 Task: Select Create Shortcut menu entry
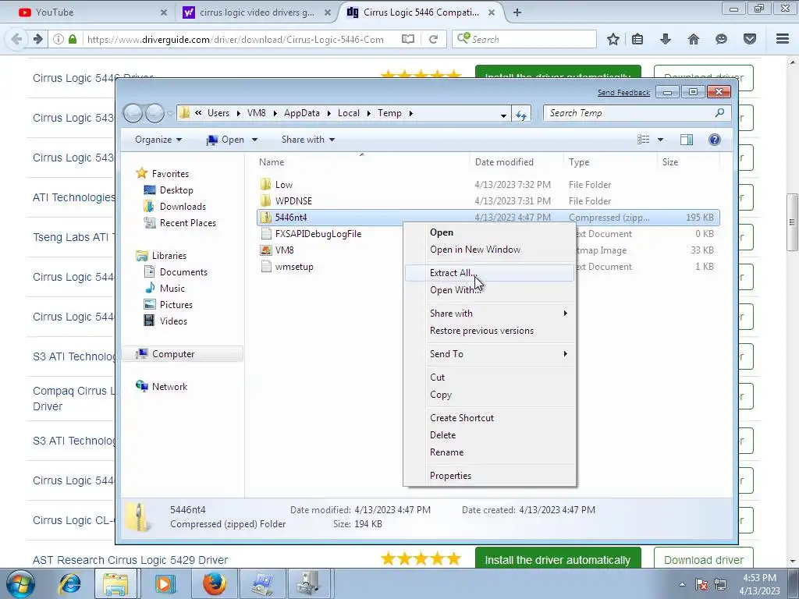489,418
